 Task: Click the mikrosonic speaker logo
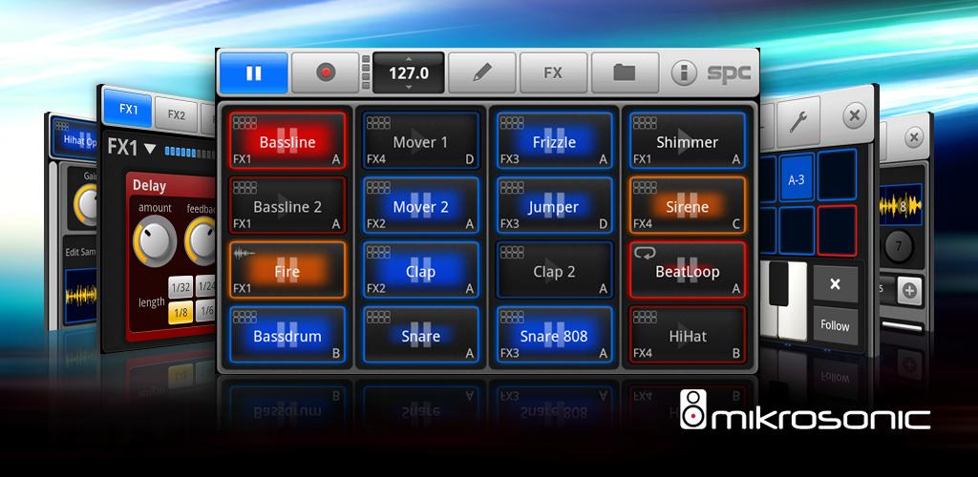(693, 409)
